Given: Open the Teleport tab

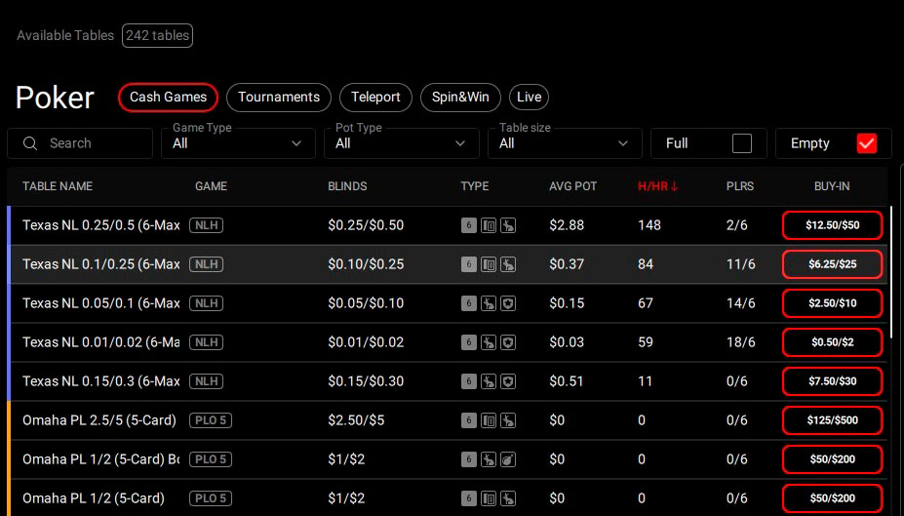Looking at the screenshot, I should 375,98.
